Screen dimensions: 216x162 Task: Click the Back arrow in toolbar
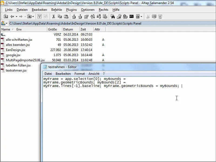point(12,16)
